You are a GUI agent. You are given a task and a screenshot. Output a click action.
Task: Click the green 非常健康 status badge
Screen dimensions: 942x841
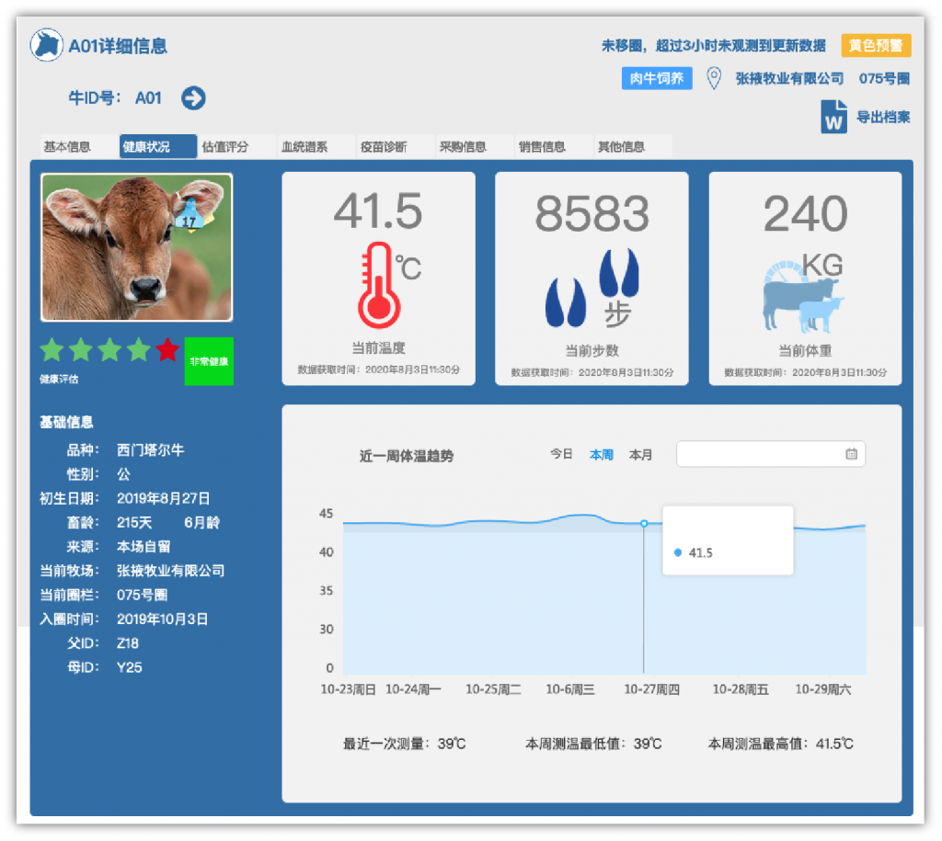point(209,361)
